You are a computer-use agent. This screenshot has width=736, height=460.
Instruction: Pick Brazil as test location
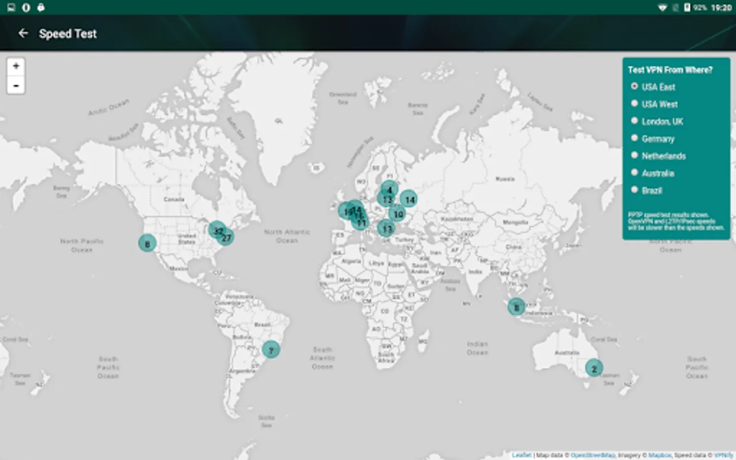tap(634, 190)
